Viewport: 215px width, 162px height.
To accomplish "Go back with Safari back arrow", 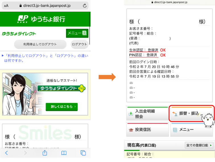I will click(x=7, y=153).
